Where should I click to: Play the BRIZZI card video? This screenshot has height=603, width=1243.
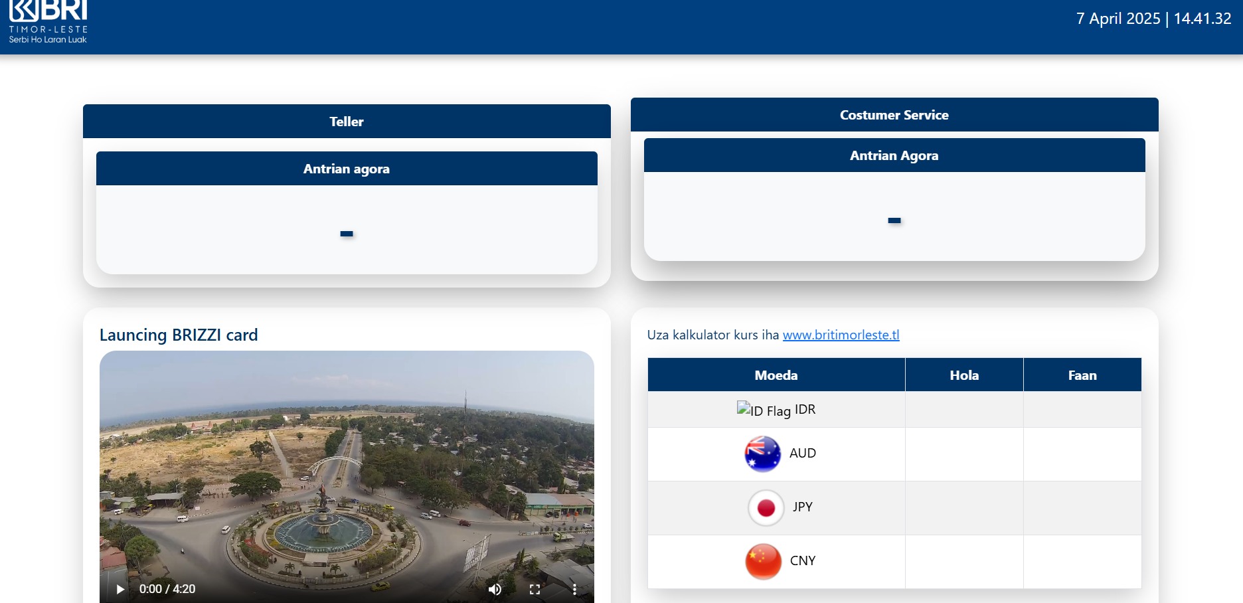(120, 589)
